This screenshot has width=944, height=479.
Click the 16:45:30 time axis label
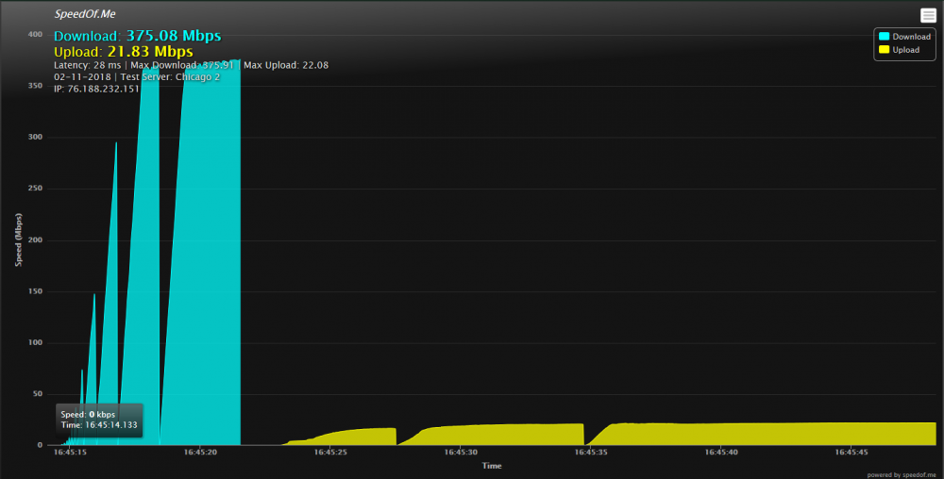pos(461,453)
